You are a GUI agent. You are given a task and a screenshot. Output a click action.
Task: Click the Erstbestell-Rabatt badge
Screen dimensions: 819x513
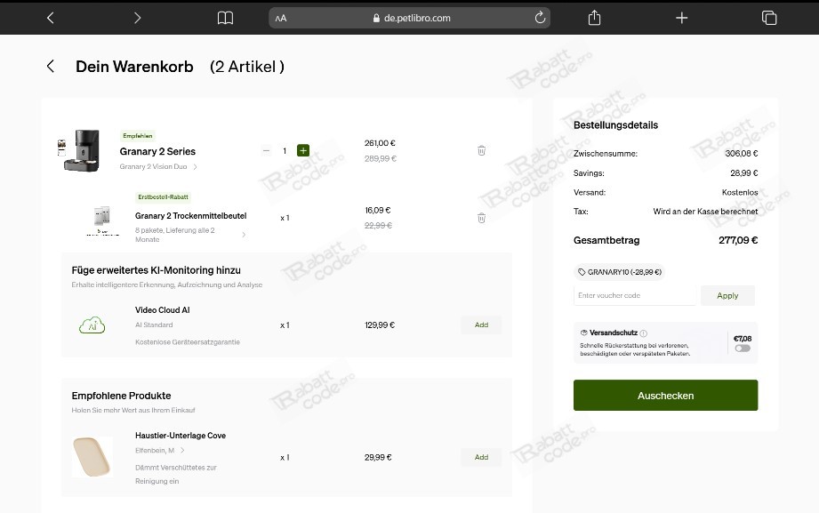tap(163, 197)
